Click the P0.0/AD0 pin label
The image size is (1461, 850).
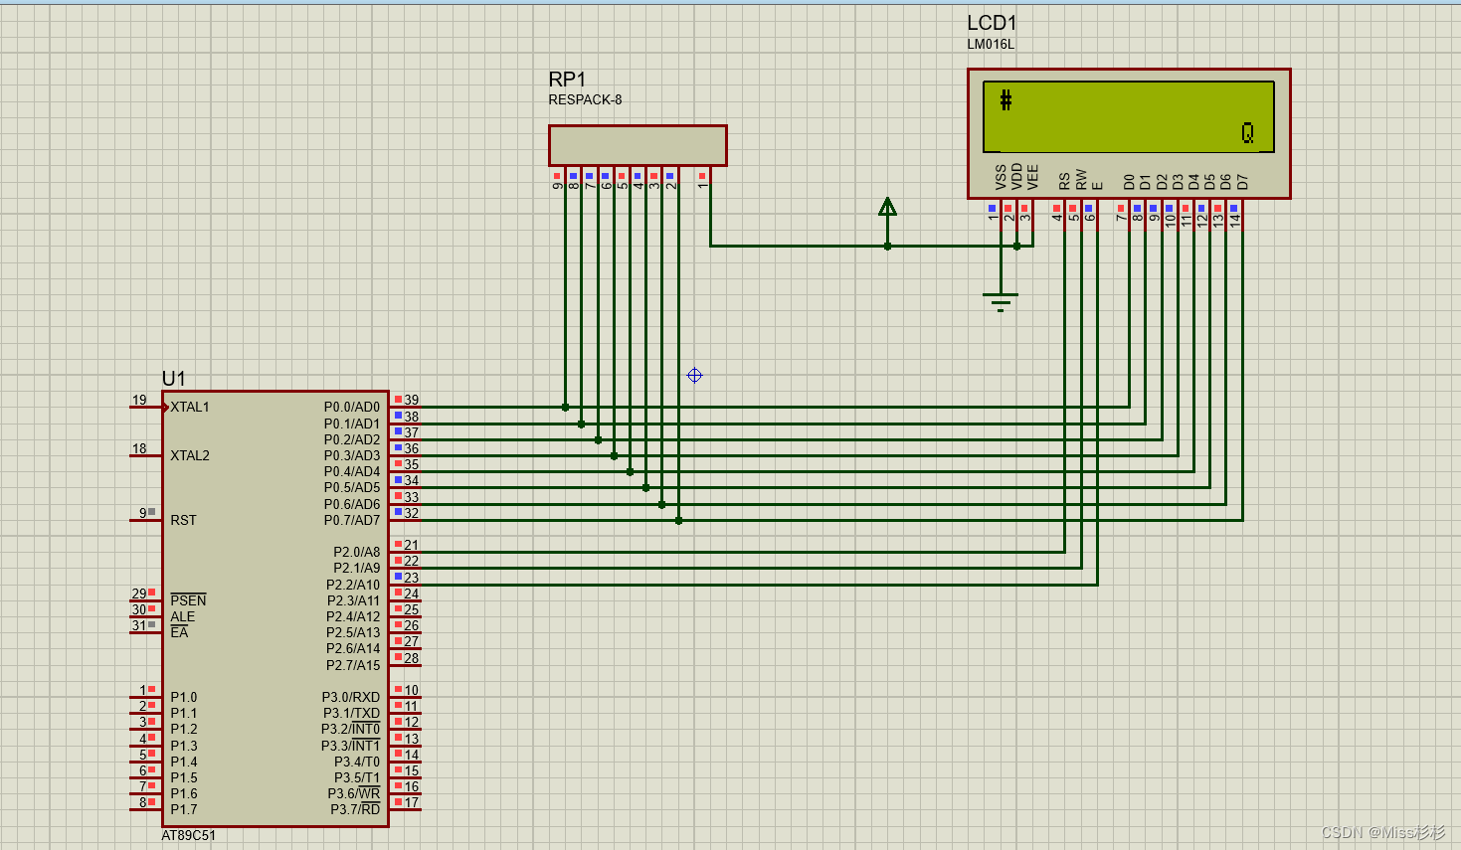(352, 407)
